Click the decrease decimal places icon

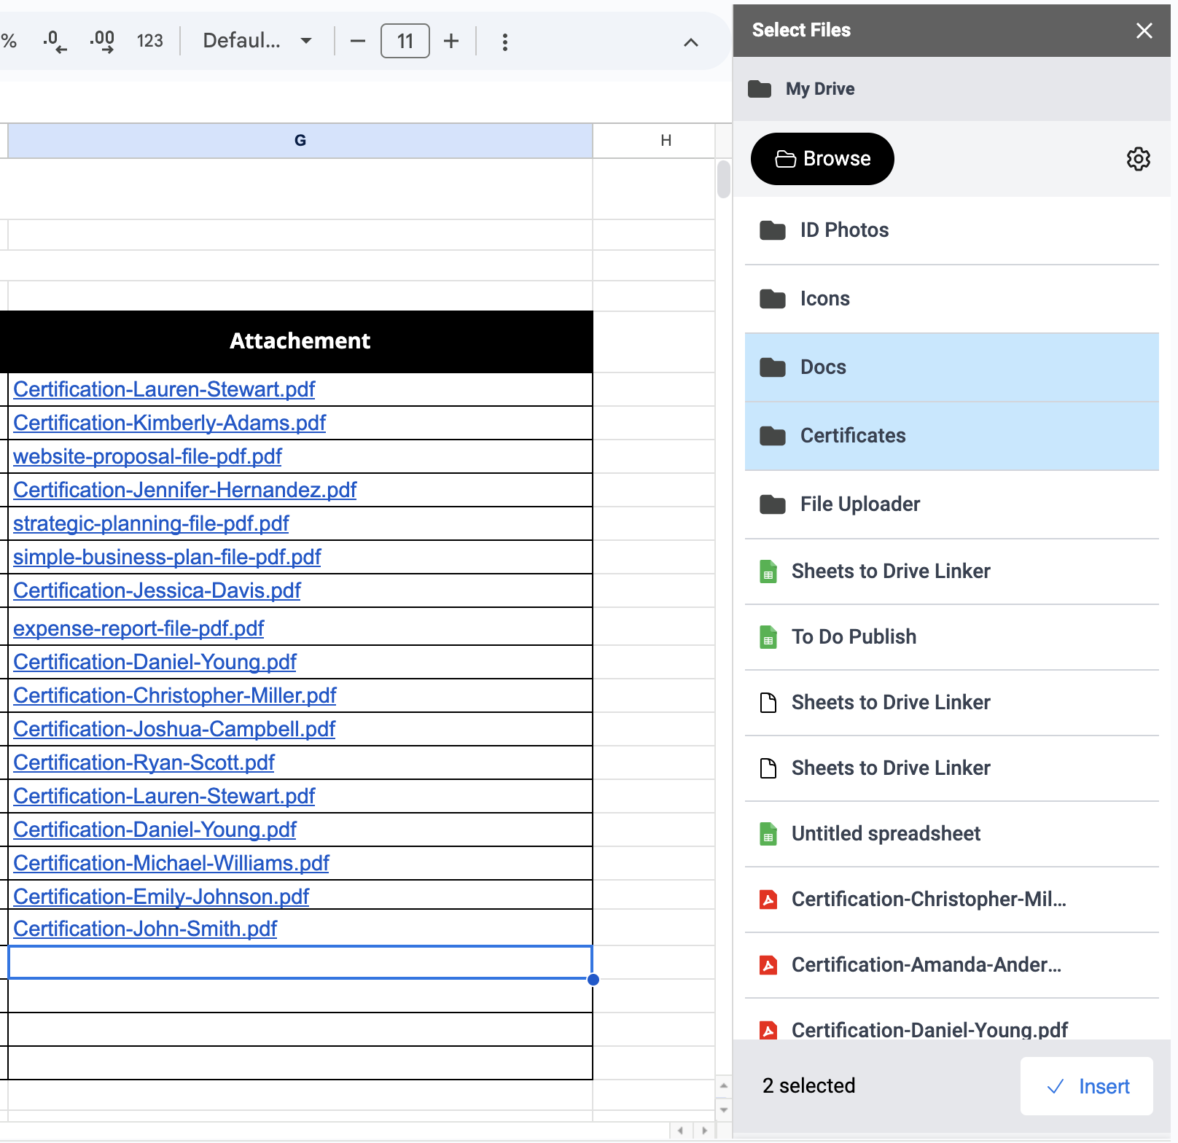tap(55, 41)
